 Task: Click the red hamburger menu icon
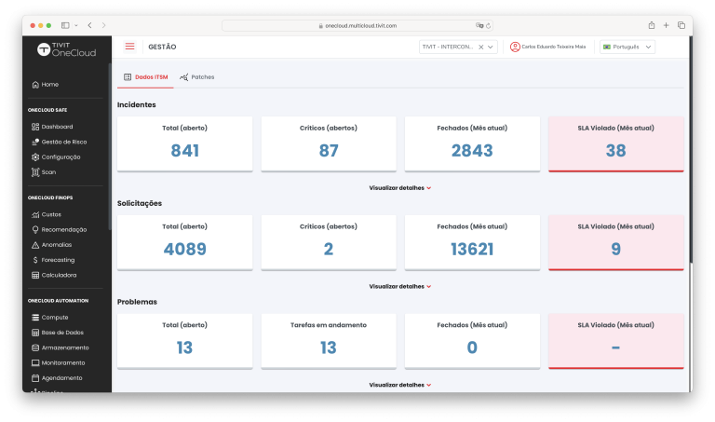tap(129, 47)
